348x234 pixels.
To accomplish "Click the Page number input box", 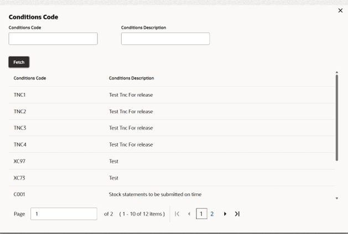I will [64, 214].
